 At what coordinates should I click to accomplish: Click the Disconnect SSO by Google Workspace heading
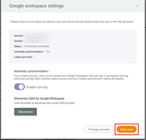[39, 98]
